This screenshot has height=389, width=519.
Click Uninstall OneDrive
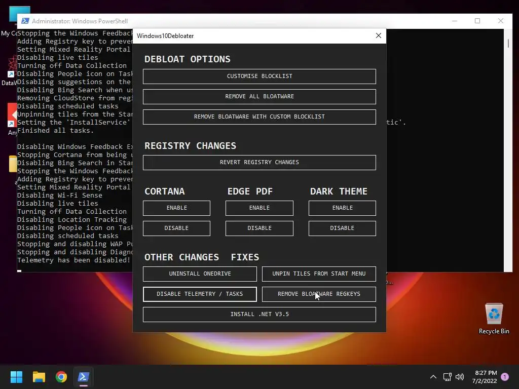200,274
